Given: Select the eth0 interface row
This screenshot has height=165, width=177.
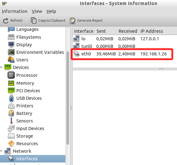Looking at the screenshot, I should point(124,54).
